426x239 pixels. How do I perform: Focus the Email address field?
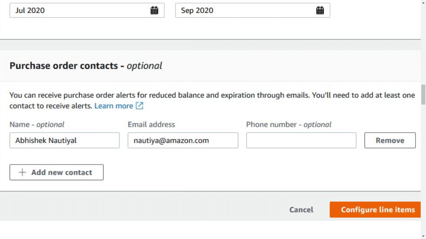[x=183, y=140]
